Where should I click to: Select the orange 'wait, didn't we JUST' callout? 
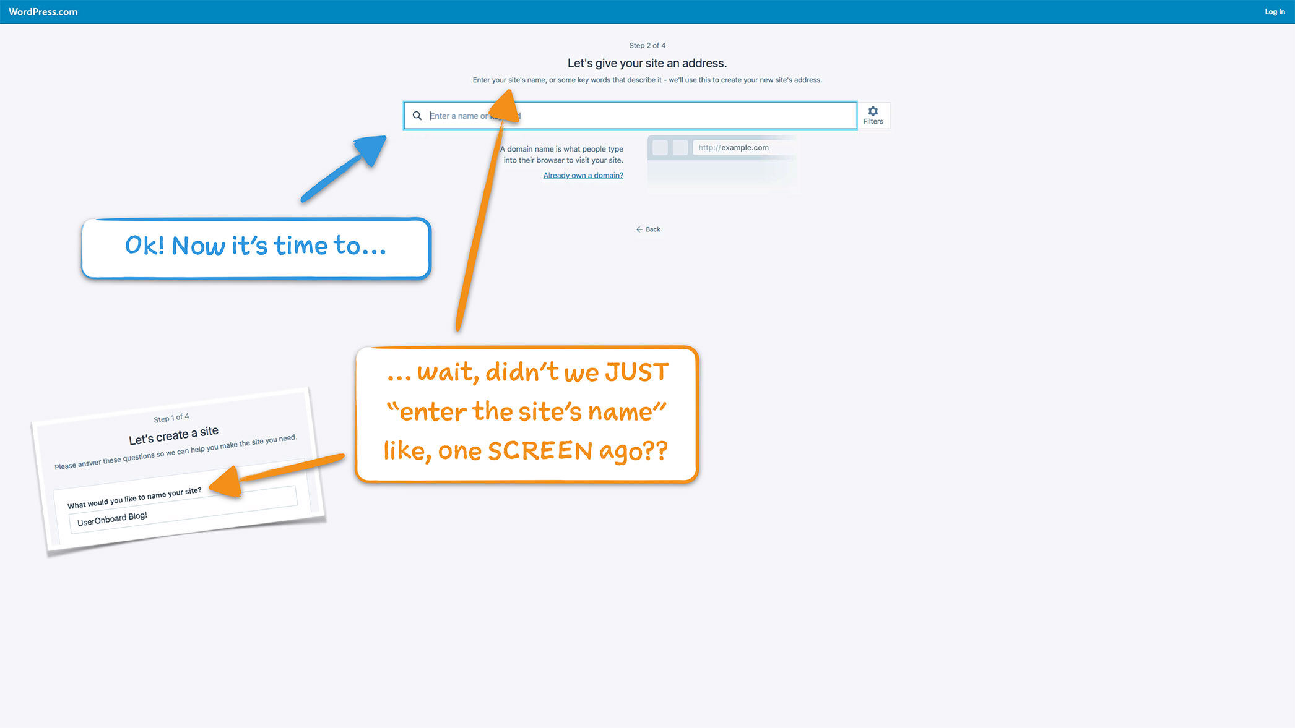click(527, 413)
